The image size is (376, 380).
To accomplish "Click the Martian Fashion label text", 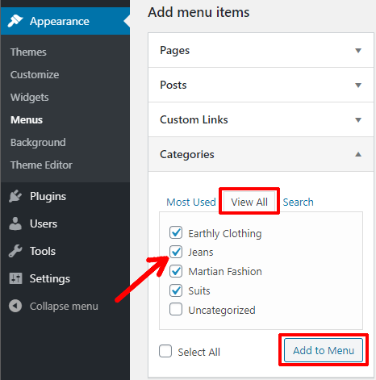I will point(225,271).
